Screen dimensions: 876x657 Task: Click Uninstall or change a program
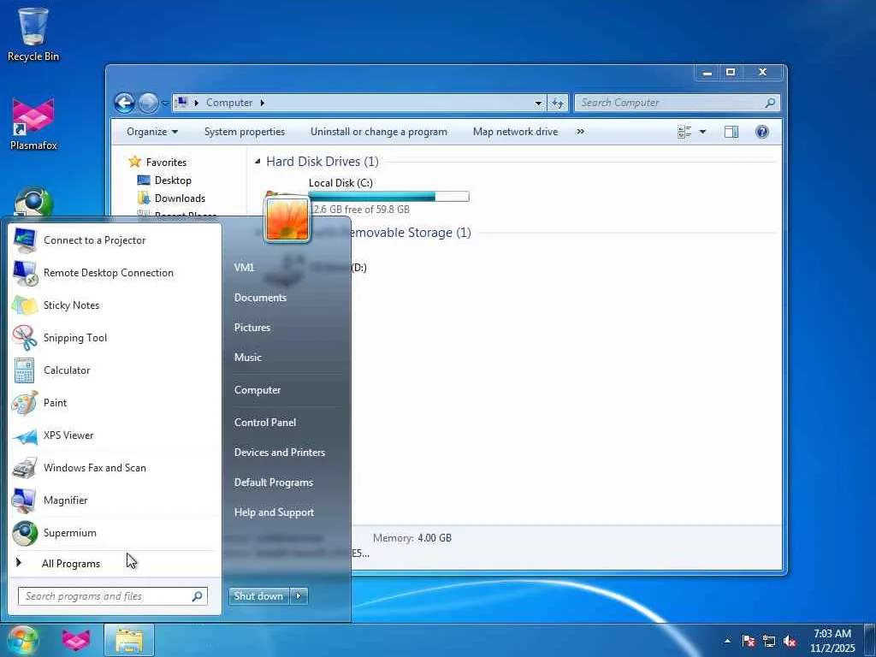(x=379, y=132)
